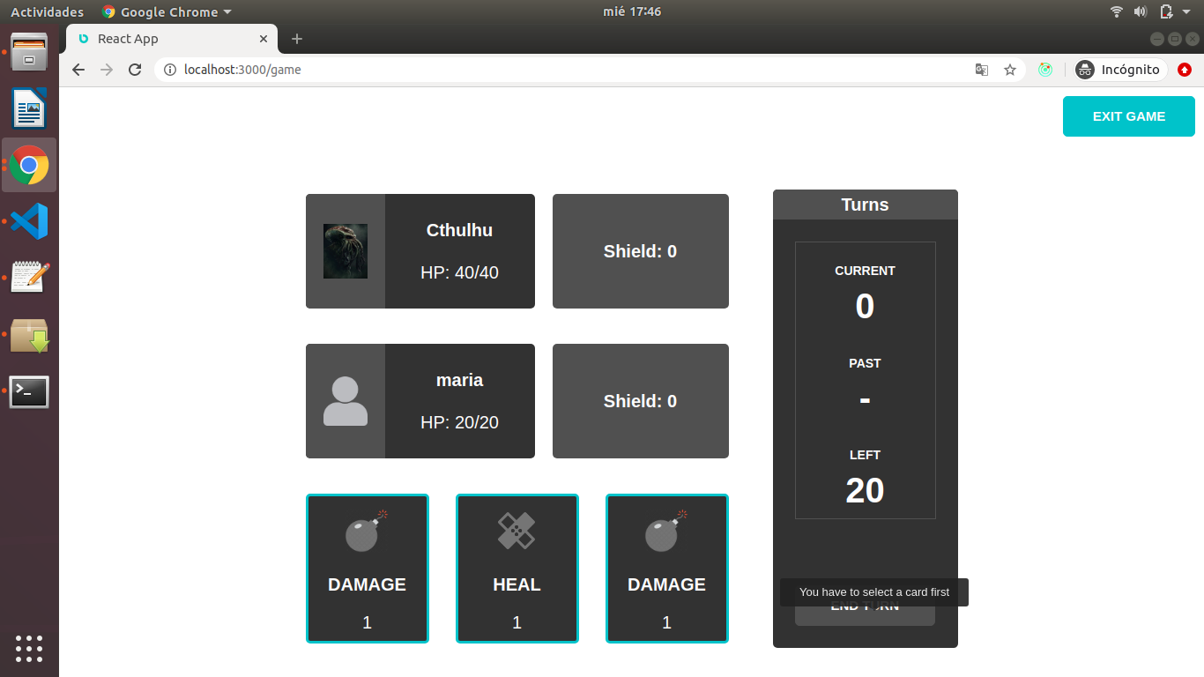This screenshot has height=677, width=1204.
Task: Open Terminal from dock
Action: coord(29,391)
